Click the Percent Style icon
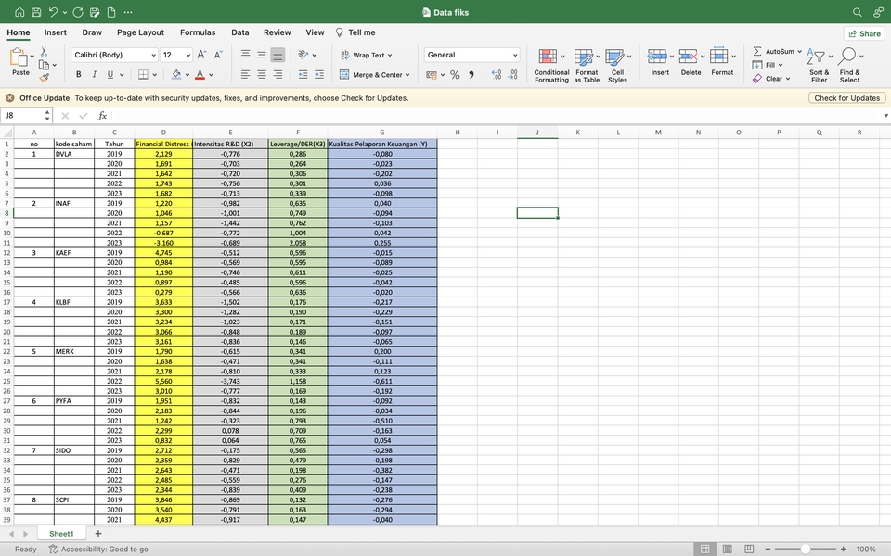 point(455,74)
